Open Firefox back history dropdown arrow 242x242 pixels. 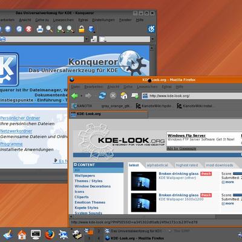pyautogui.click(x=81, y=96)
